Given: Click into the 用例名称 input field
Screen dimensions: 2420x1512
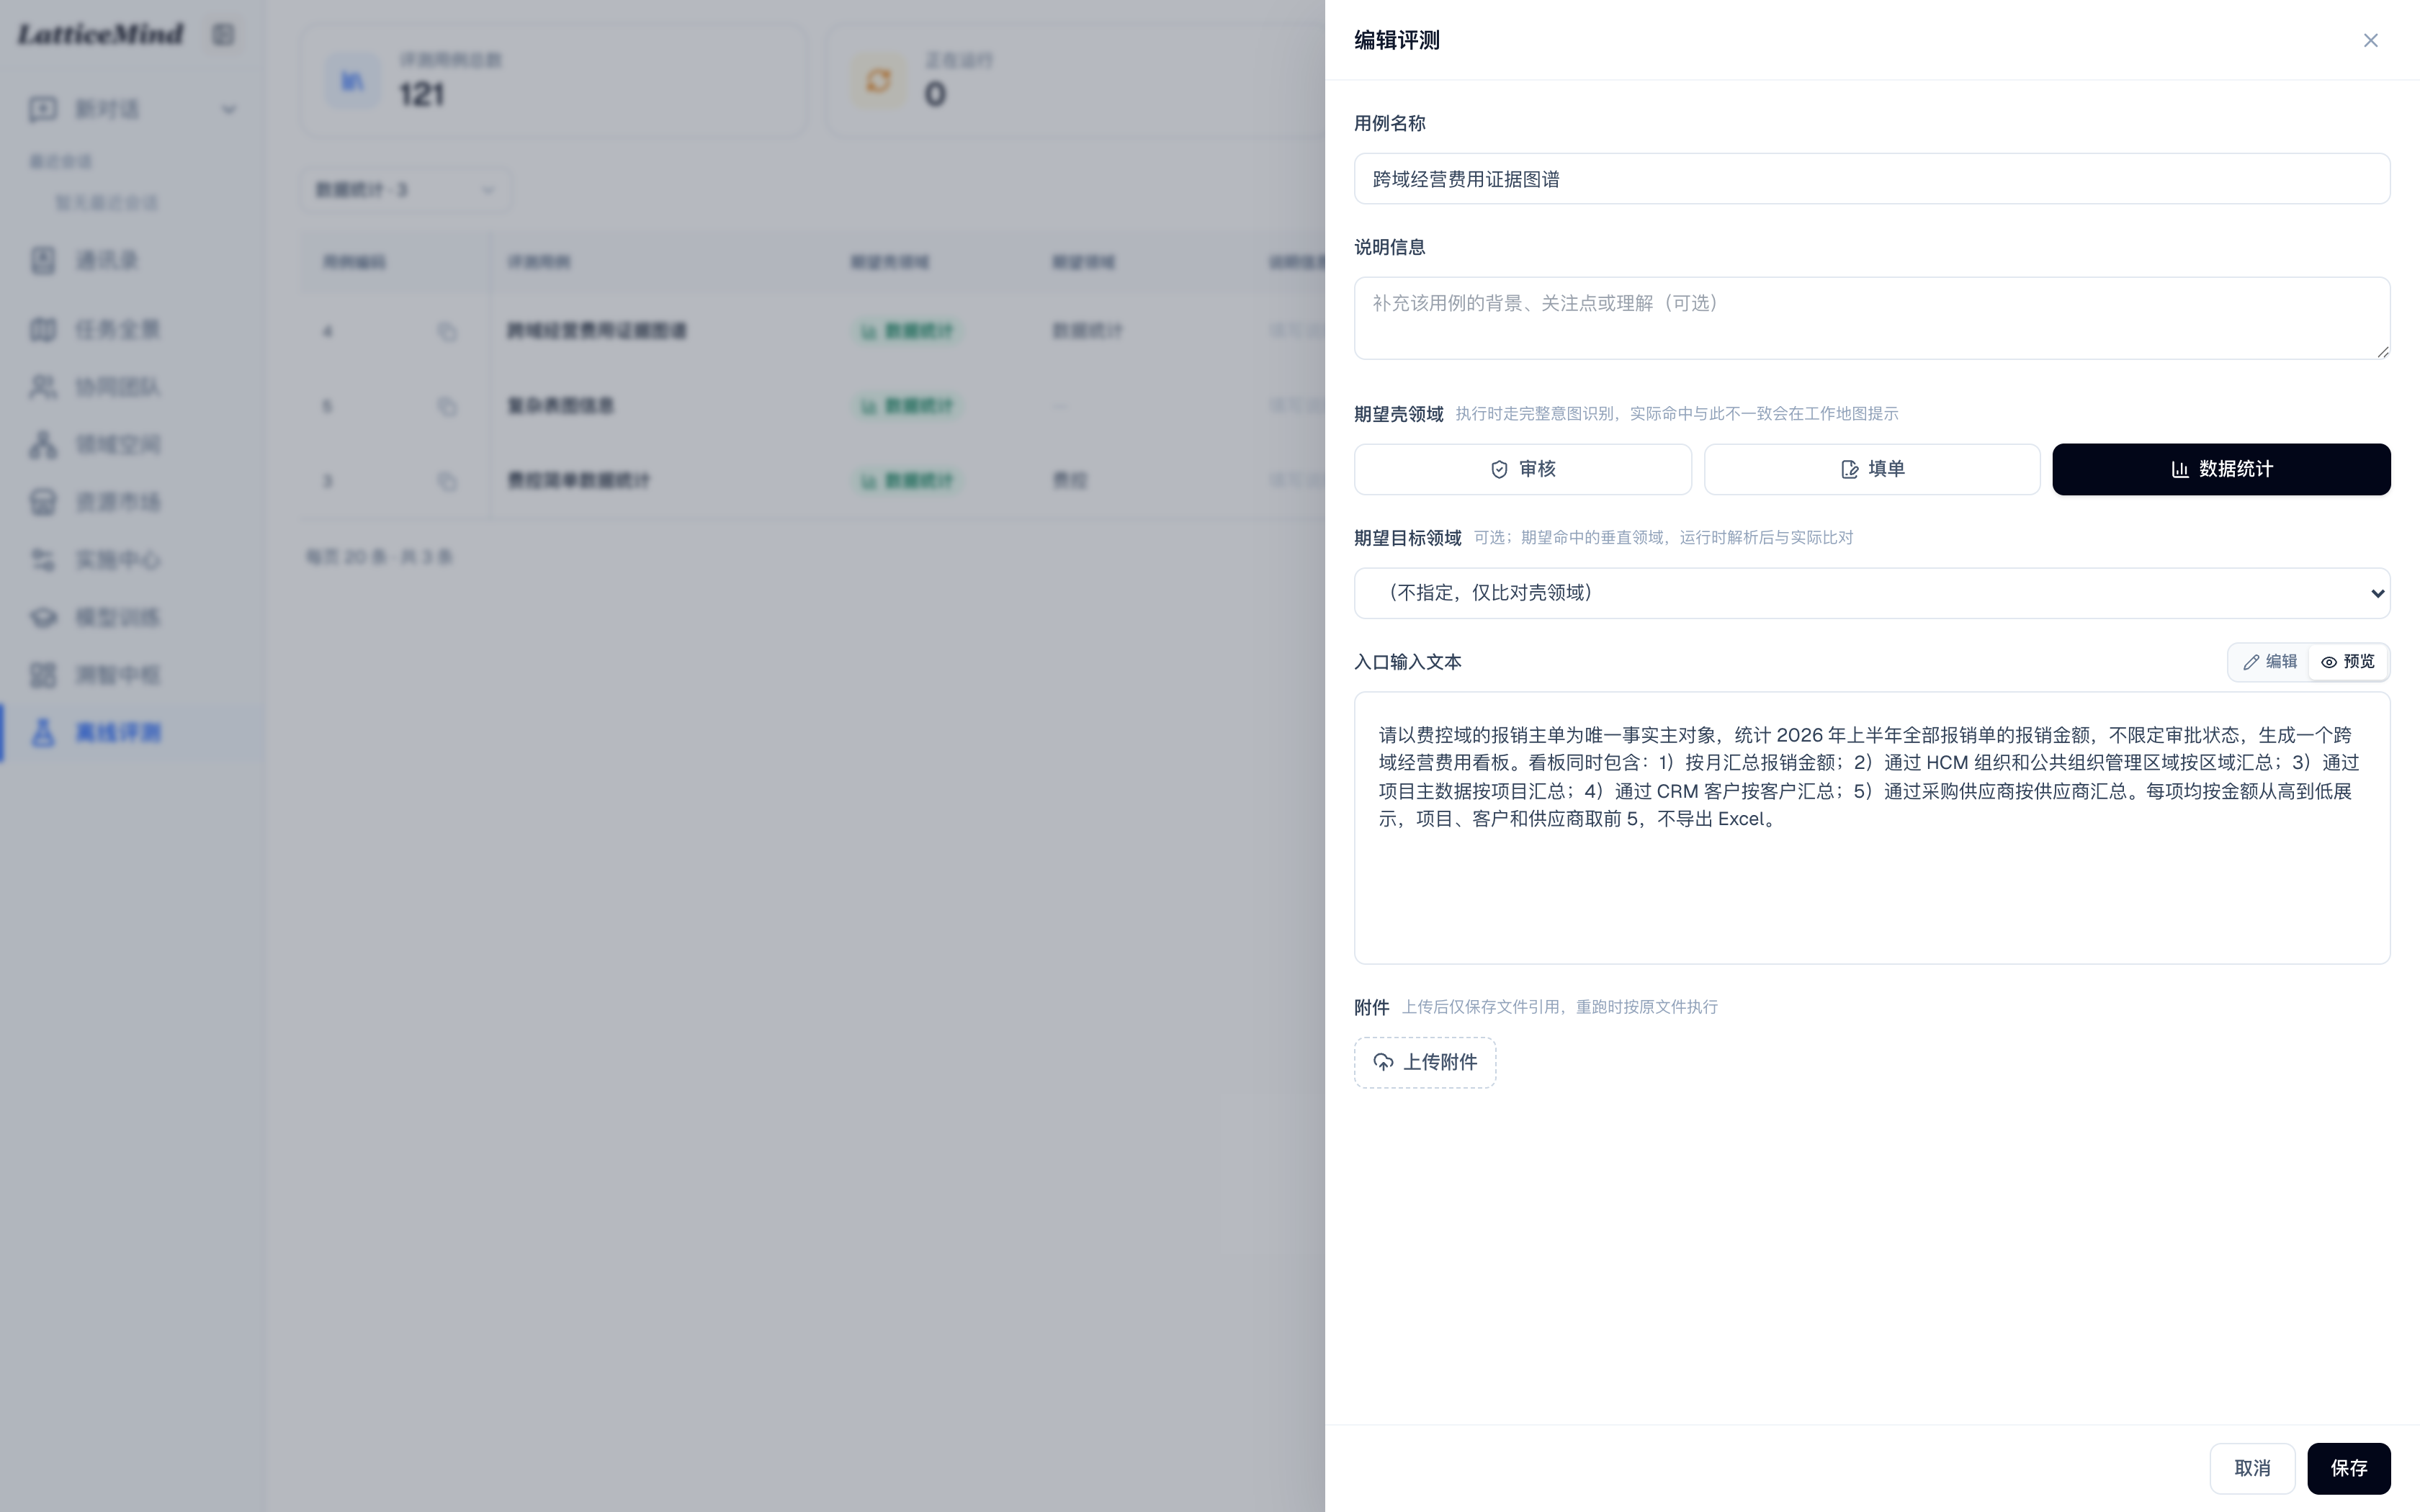Looking at the screenshot, I should pyautogui.click(x=1872, y=179).
